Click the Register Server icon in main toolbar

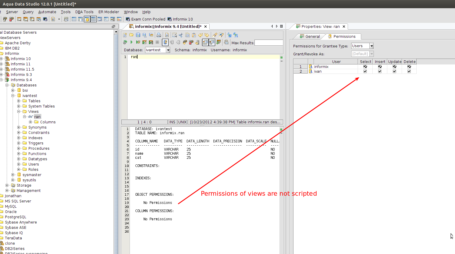5,19
